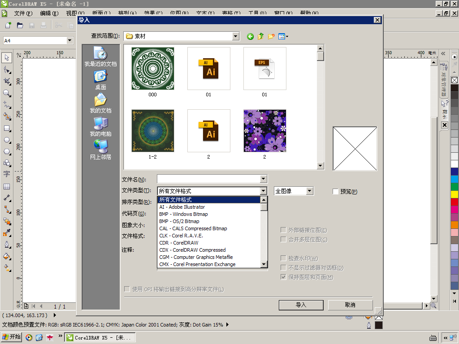Choose BMP - Windows Bitmap file type
459x344 pixels.
[209, 214]
